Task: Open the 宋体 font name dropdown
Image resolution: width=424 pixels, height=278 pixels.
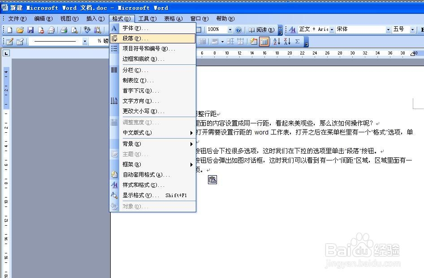Action: pos(388,29)
